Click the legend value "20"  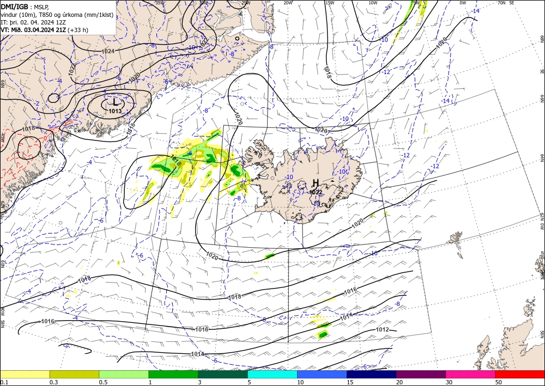(x=399, y=382)
